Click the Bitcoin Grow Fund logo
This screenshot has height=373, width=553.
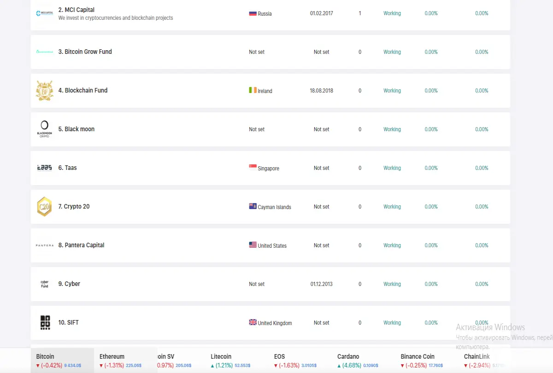[x=45, y=52]
